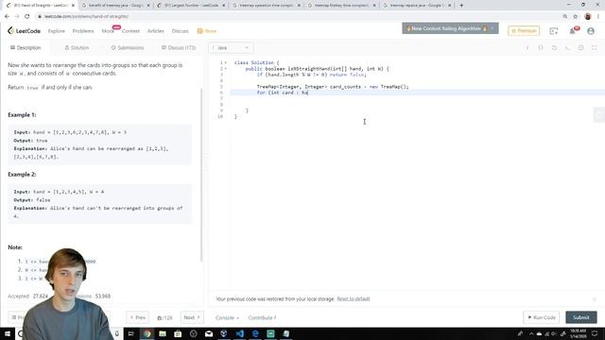This screenshot has height=340, width=605.
Task: Switch to the Solution tab
Action: [x=77, y=48]
